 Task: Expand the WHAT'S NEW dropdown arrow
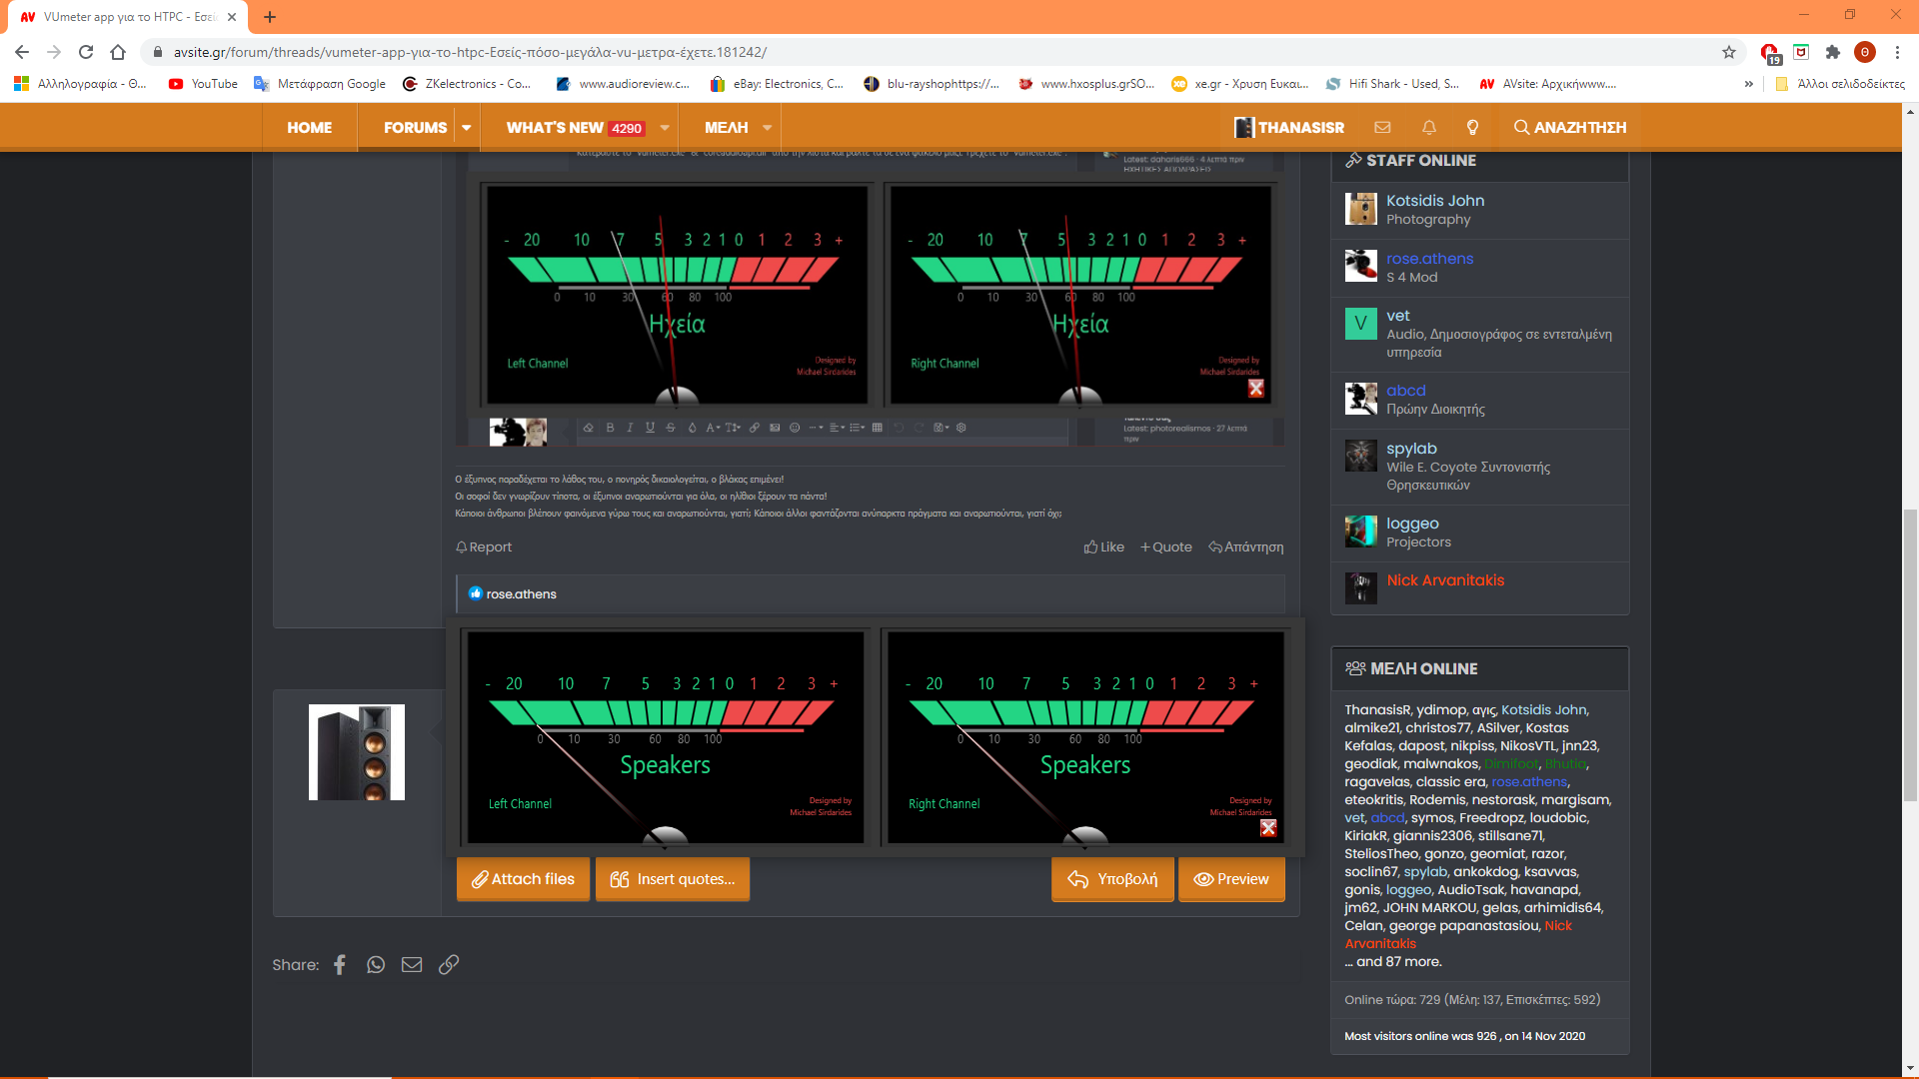pyautogui.click(x=665, y=127)
